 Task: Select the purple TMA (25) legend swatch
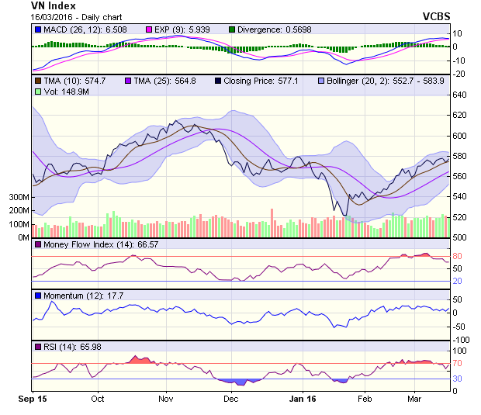[127, 80]
